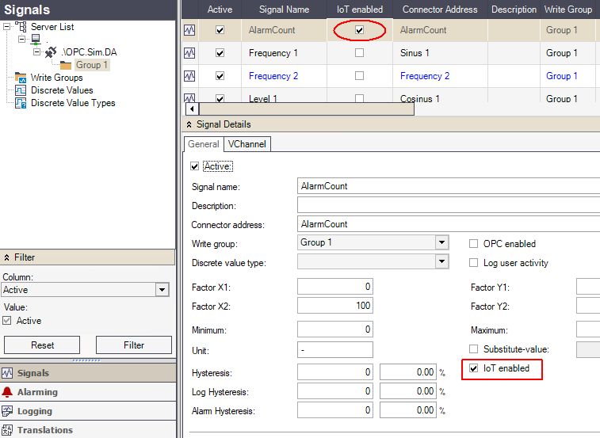The width and height of the screenshot is (600, 438).
Task: Click the signal icon in the AlarmCount row
Action: point(189,30)
